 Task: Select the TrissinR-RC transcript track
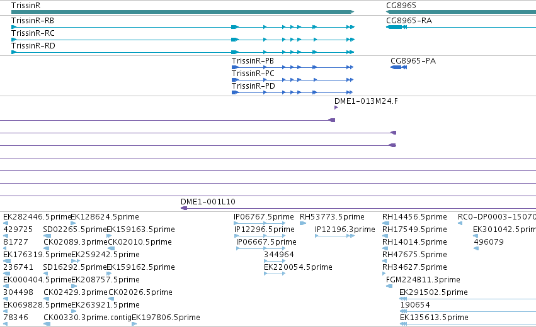coord(183,40)
